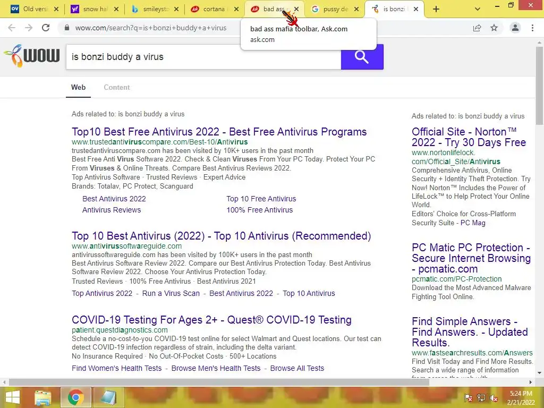Bookmark this page with the star
544x408 pixels.
coord(494,28)
